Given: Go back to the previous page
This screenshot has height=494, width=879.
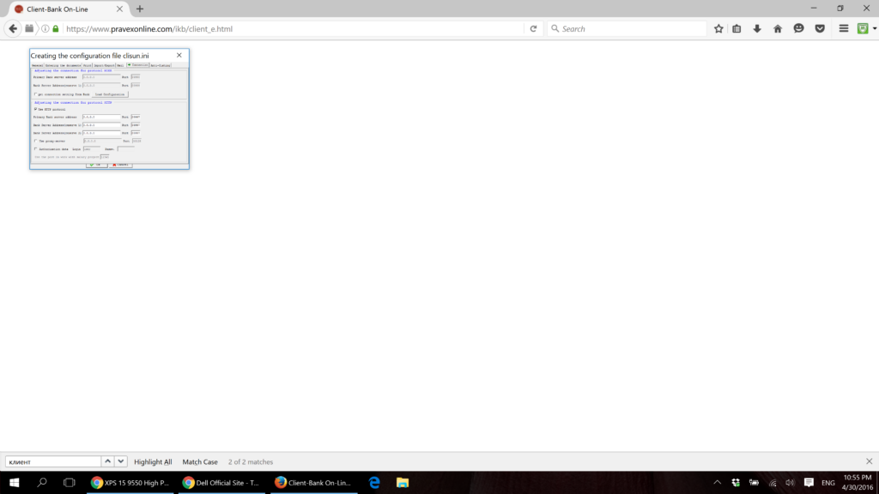Looking at the screenshot, I should click(13, 28).
